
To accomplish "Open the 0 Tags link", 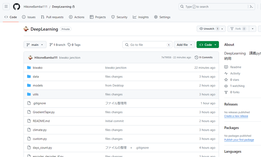I will point(74,45).
